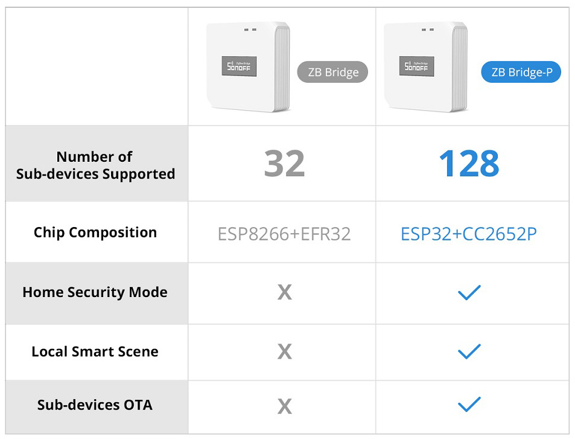This screenshot has width=575, height=439.
Task: Click the SONOFF logo on ZB Bridge-P device
Action: click(x=416, y=67)
